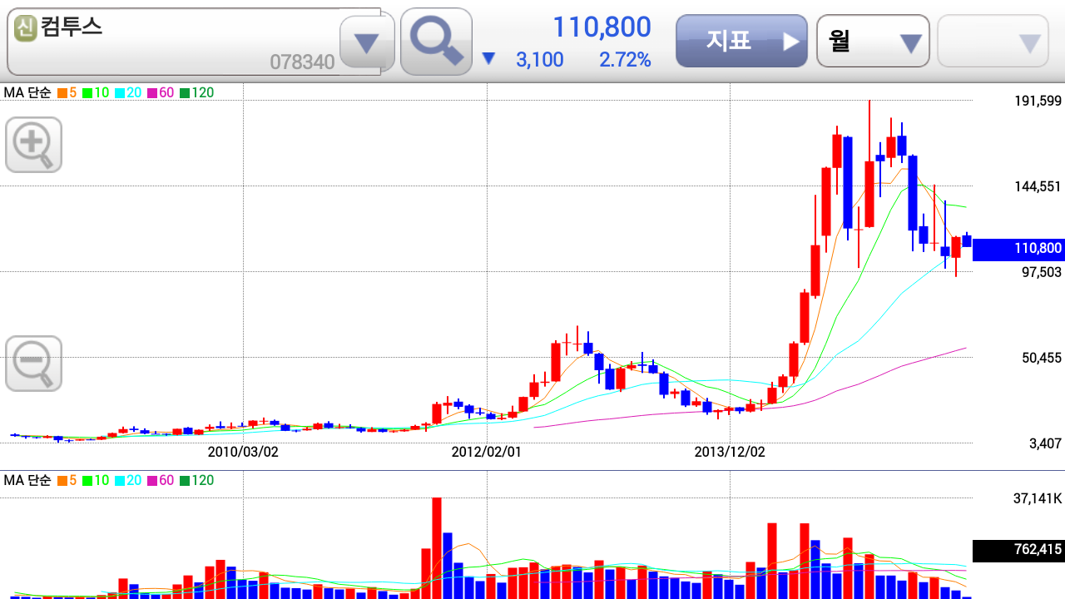Click price chart magenta 60 MA swatch
The height and width of the screenshot is (599, 1065).
click(152, 93)
